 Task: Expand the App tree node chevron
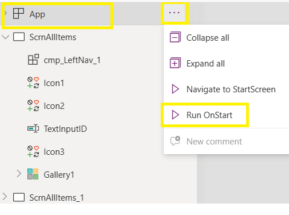6,13
